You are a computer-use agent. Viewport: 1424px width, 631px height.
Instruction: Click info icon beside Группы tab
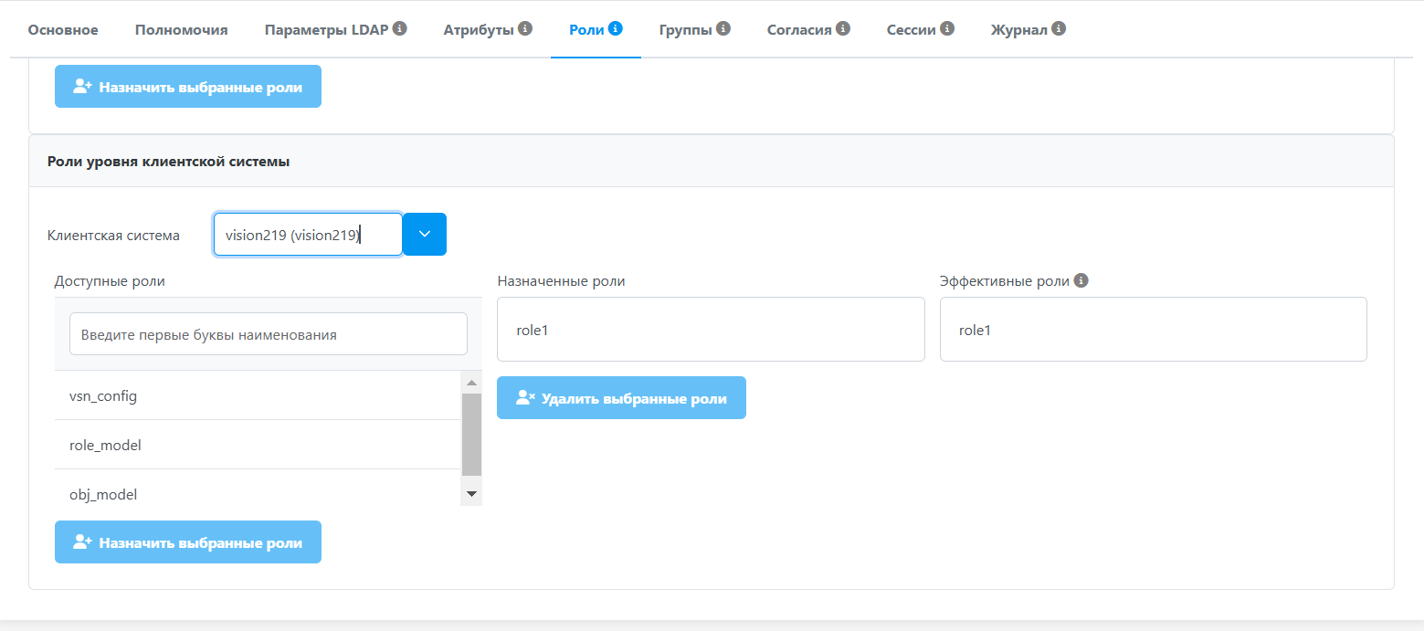[x=723, y=28]
